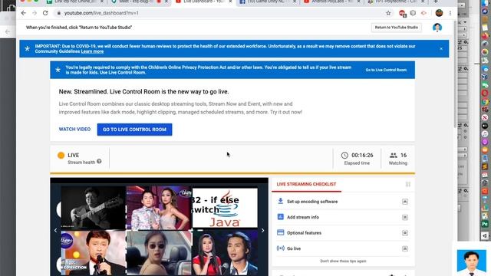Expand the Go live step
Viewport: 491px width, 276px height.
pos(405,248)
